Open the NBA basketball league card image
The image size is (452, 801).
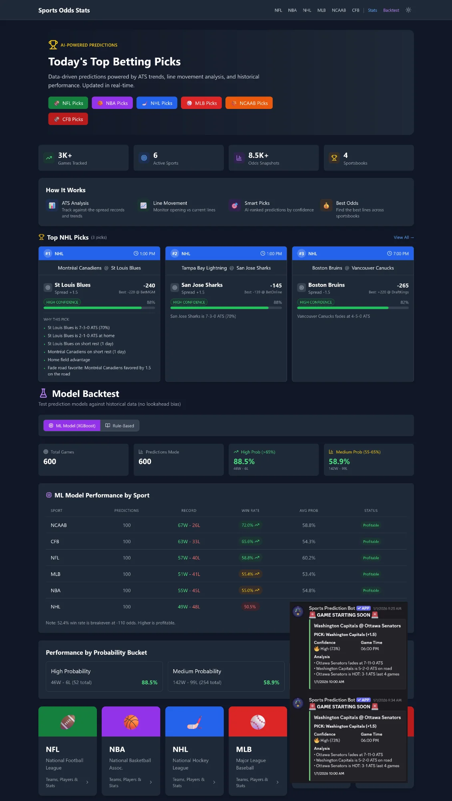(131, 721)
